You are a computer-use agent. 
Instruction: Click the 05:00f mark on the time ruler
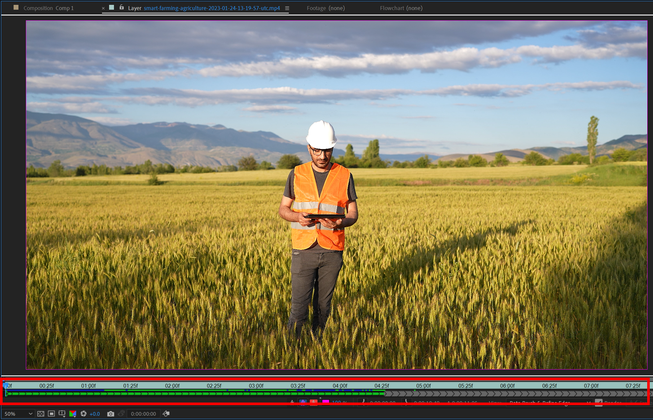pos(423,386)
